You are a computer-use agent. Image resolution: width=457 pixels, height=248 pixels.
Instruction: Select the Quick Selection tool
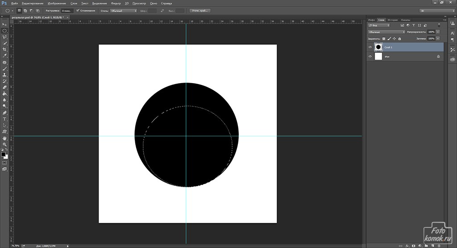4,43
